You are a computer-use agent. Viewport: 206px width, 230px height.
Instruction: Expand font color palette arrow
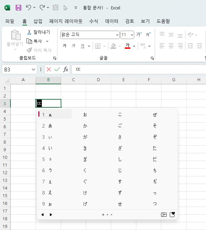pos(134,46)
